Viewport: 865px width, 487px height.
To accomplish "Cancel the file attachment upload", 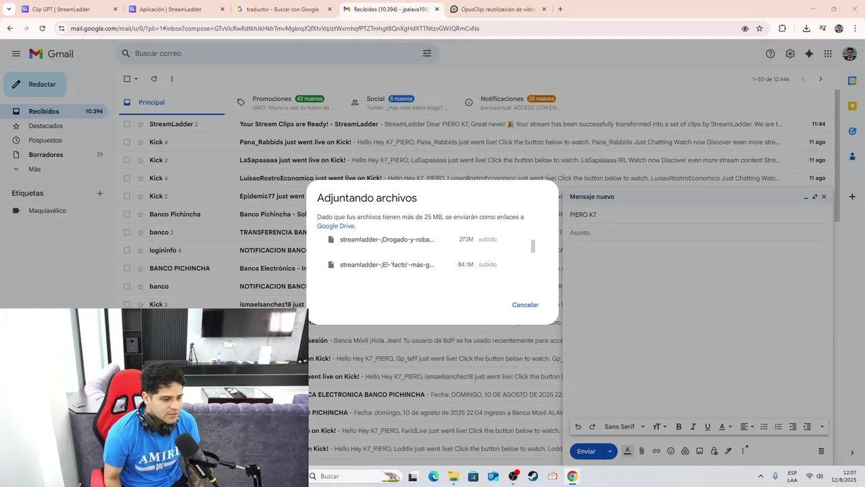I will [525, 305].
